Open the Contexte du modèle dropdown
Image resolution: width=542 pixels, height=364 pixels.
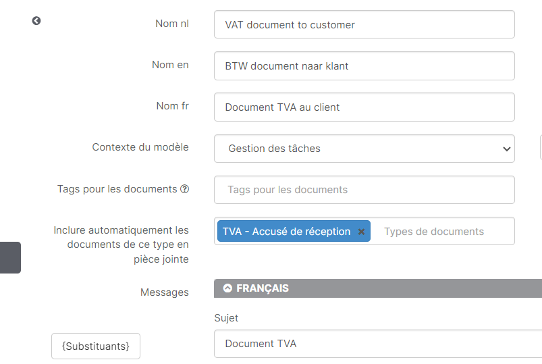[x=364, y=149]
